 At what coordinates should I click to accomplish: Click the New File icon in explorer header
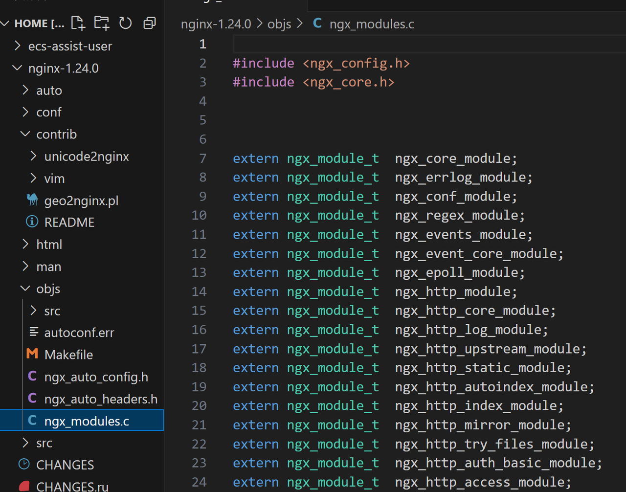(x=78, y=23)
